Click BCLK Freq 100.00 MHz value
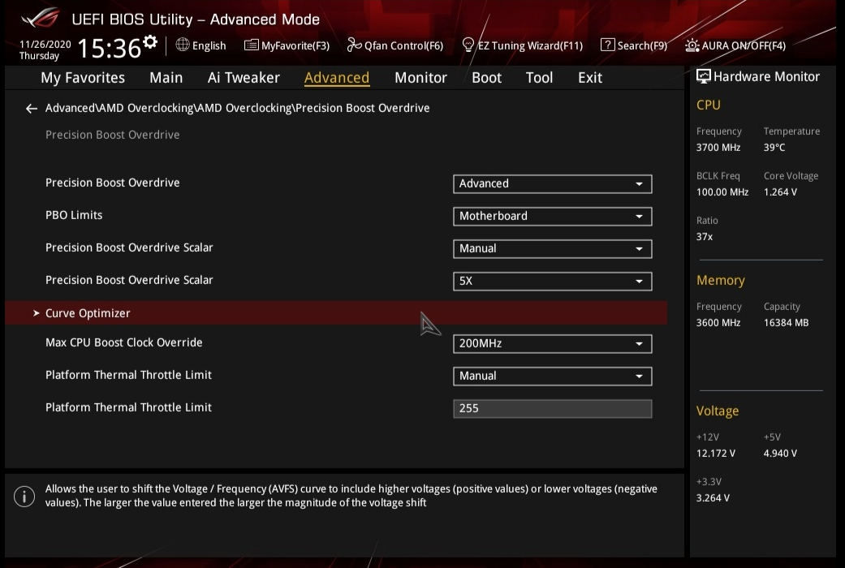The width and height of the screenshot is (845, 568). (722, 191)
